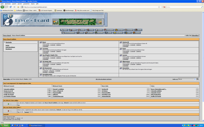The height and width of the screenshot is (127, 204).
Task: Click the icon beside the Herstellerseiten category
Action: click(41, 75)
